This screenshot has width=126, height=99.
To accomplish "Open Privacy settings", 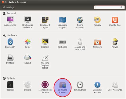I will click(x=97, y=21).
